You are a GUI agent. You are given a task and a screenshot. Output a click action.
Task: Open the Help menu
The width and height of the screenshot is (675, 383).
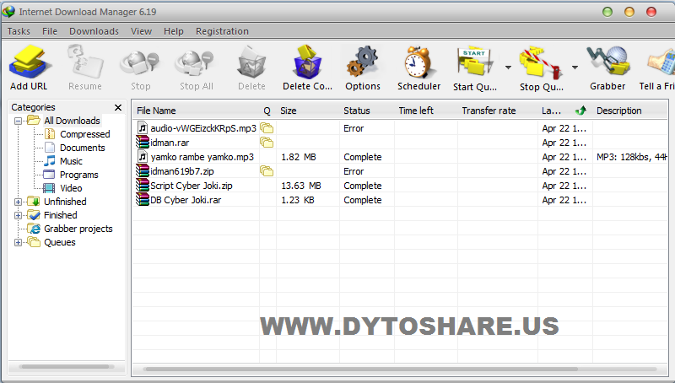point(174,31)
